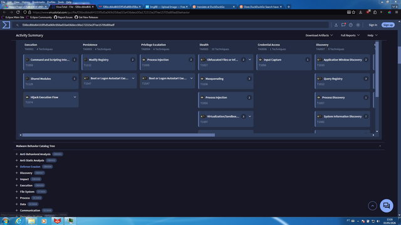The width and height of the screenshot is (401, 225).
Task: Click the eye icon on Input Capture card
Action: [x=261, y=60]
